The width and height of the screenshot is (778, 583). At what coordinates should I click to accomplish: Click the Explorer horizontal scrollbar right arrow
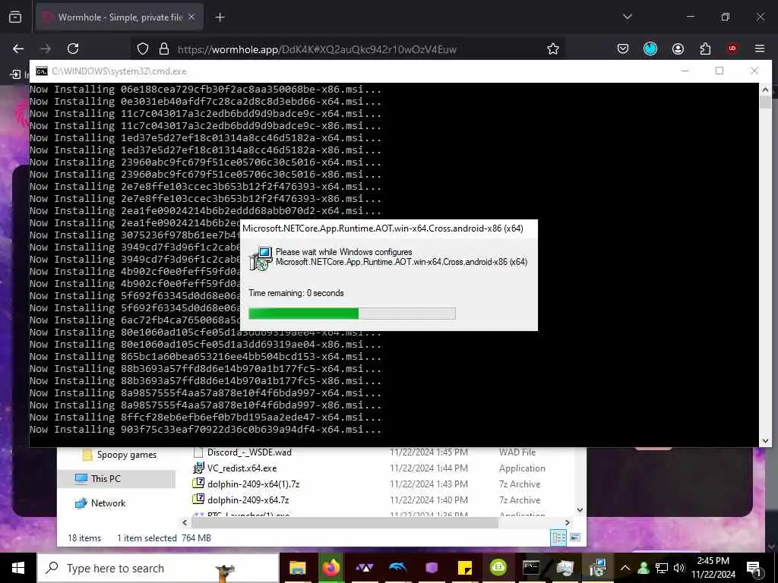pos(567,522)
